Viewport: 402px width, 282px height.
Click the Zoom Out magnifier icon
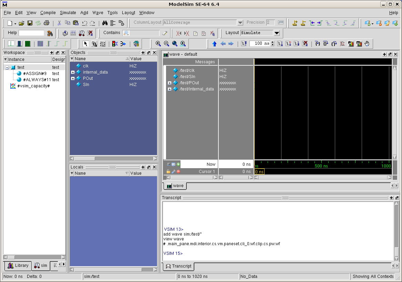tap(166, 44)
